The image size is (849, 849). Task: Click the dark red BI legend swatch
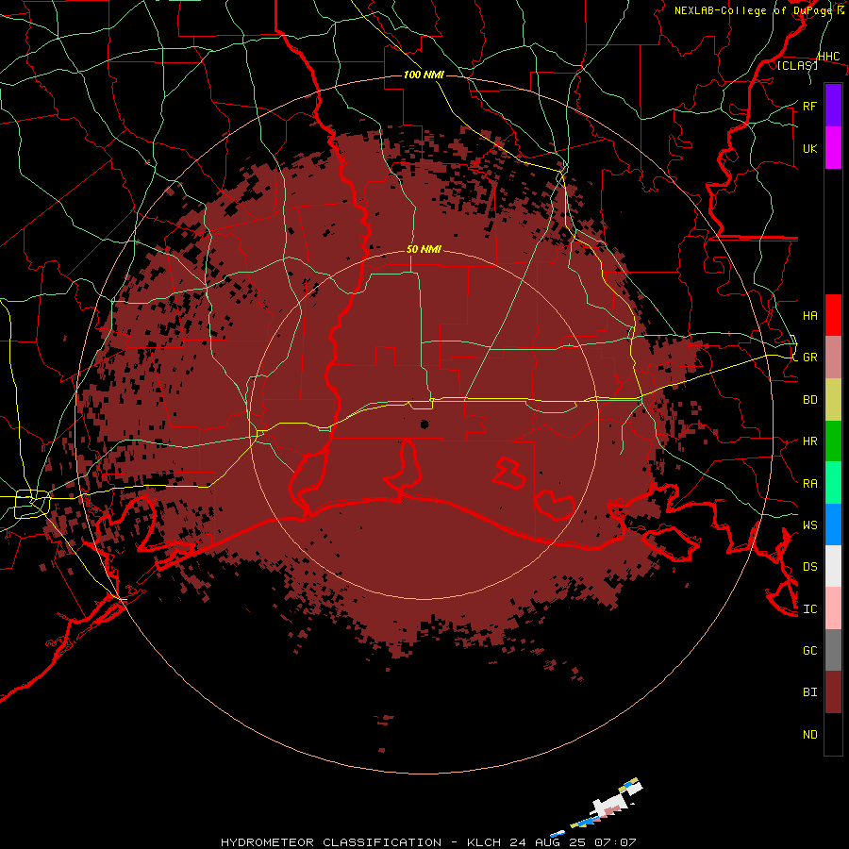(x=833, y=692)
